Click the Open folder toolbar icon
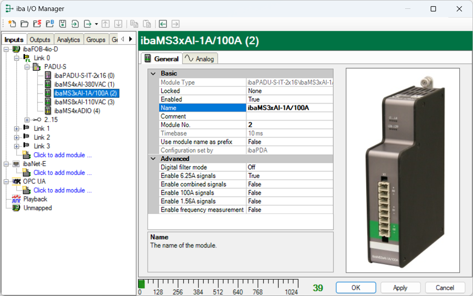Viewport: 473px width, 296px height. point(24,24)
